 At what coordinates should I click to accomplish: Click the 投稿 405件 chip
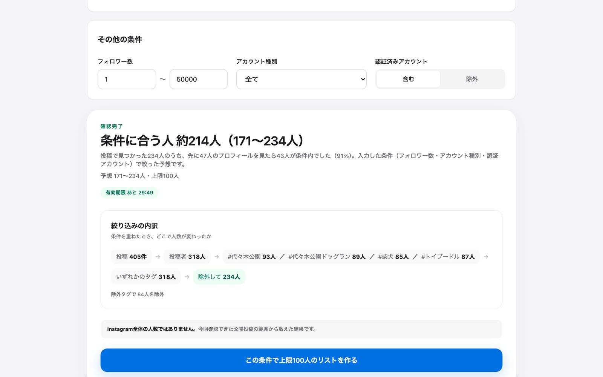click(x=131, y=257)
